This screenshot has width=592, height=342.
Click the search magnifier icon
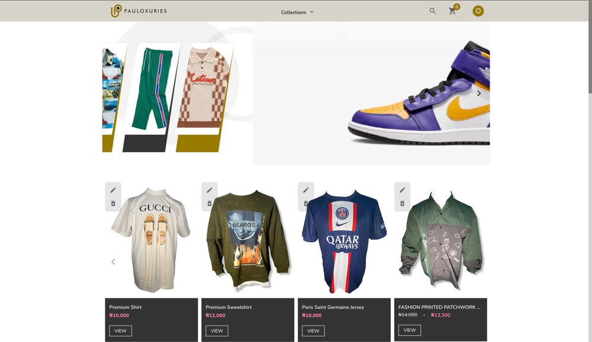click(x=432, y=11)
